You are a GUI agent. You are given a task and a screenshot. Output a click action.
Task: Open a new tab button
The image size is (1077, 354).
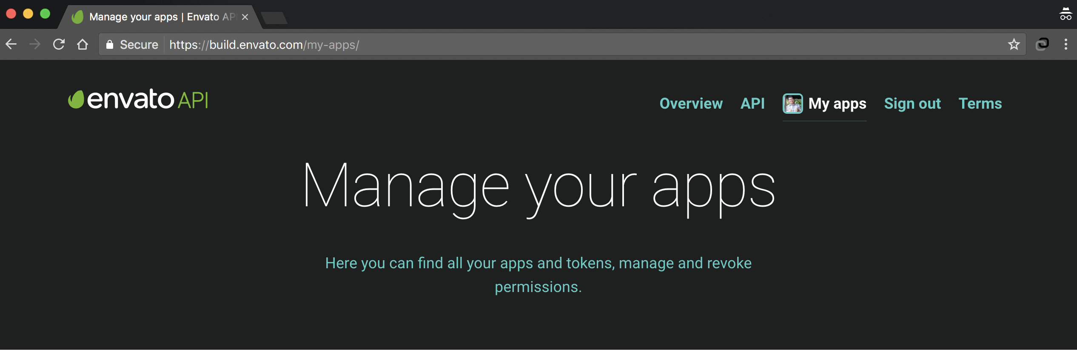point(274,18)
